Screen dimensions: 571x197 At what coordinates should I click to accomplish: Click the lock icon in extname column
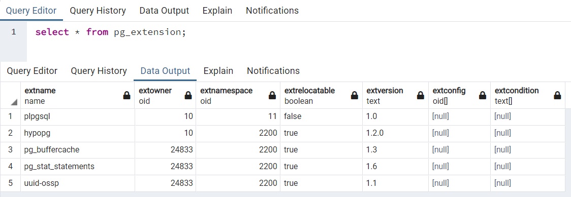(x=126, y=96)
